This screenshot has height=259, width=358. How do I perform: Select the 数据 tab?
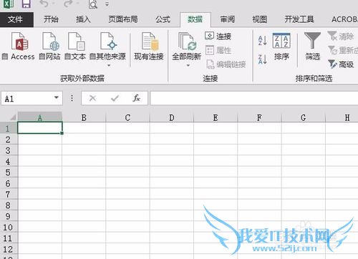coord(195,19)
